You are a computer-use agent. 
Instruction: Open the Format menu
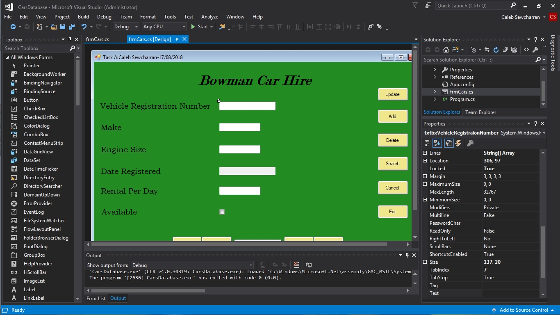(148, 17)
